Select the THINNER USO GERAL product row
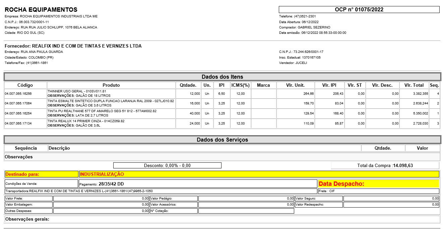This screenshot has width=444, height=229. click(x=111, y=93)
